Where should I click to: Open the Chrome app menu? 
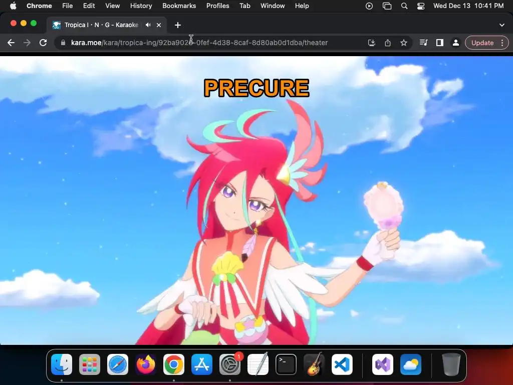click(x=39, y=6)
